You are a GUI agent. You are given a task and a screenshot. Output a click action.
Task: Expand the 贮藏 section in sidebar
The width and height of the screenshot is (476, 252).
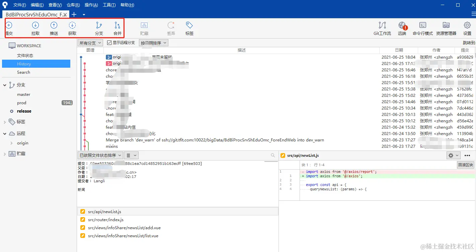pos(5,154)
